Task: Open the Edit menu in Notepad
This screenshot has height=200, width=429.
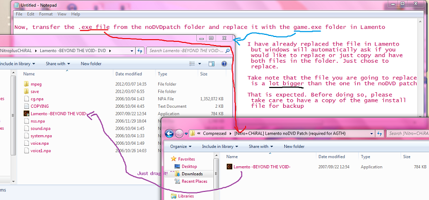Action: (31, 14)
